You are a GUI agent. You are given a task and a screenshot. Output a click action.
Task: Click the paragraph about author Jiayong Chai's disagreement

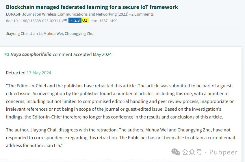(x=120, y=138)
